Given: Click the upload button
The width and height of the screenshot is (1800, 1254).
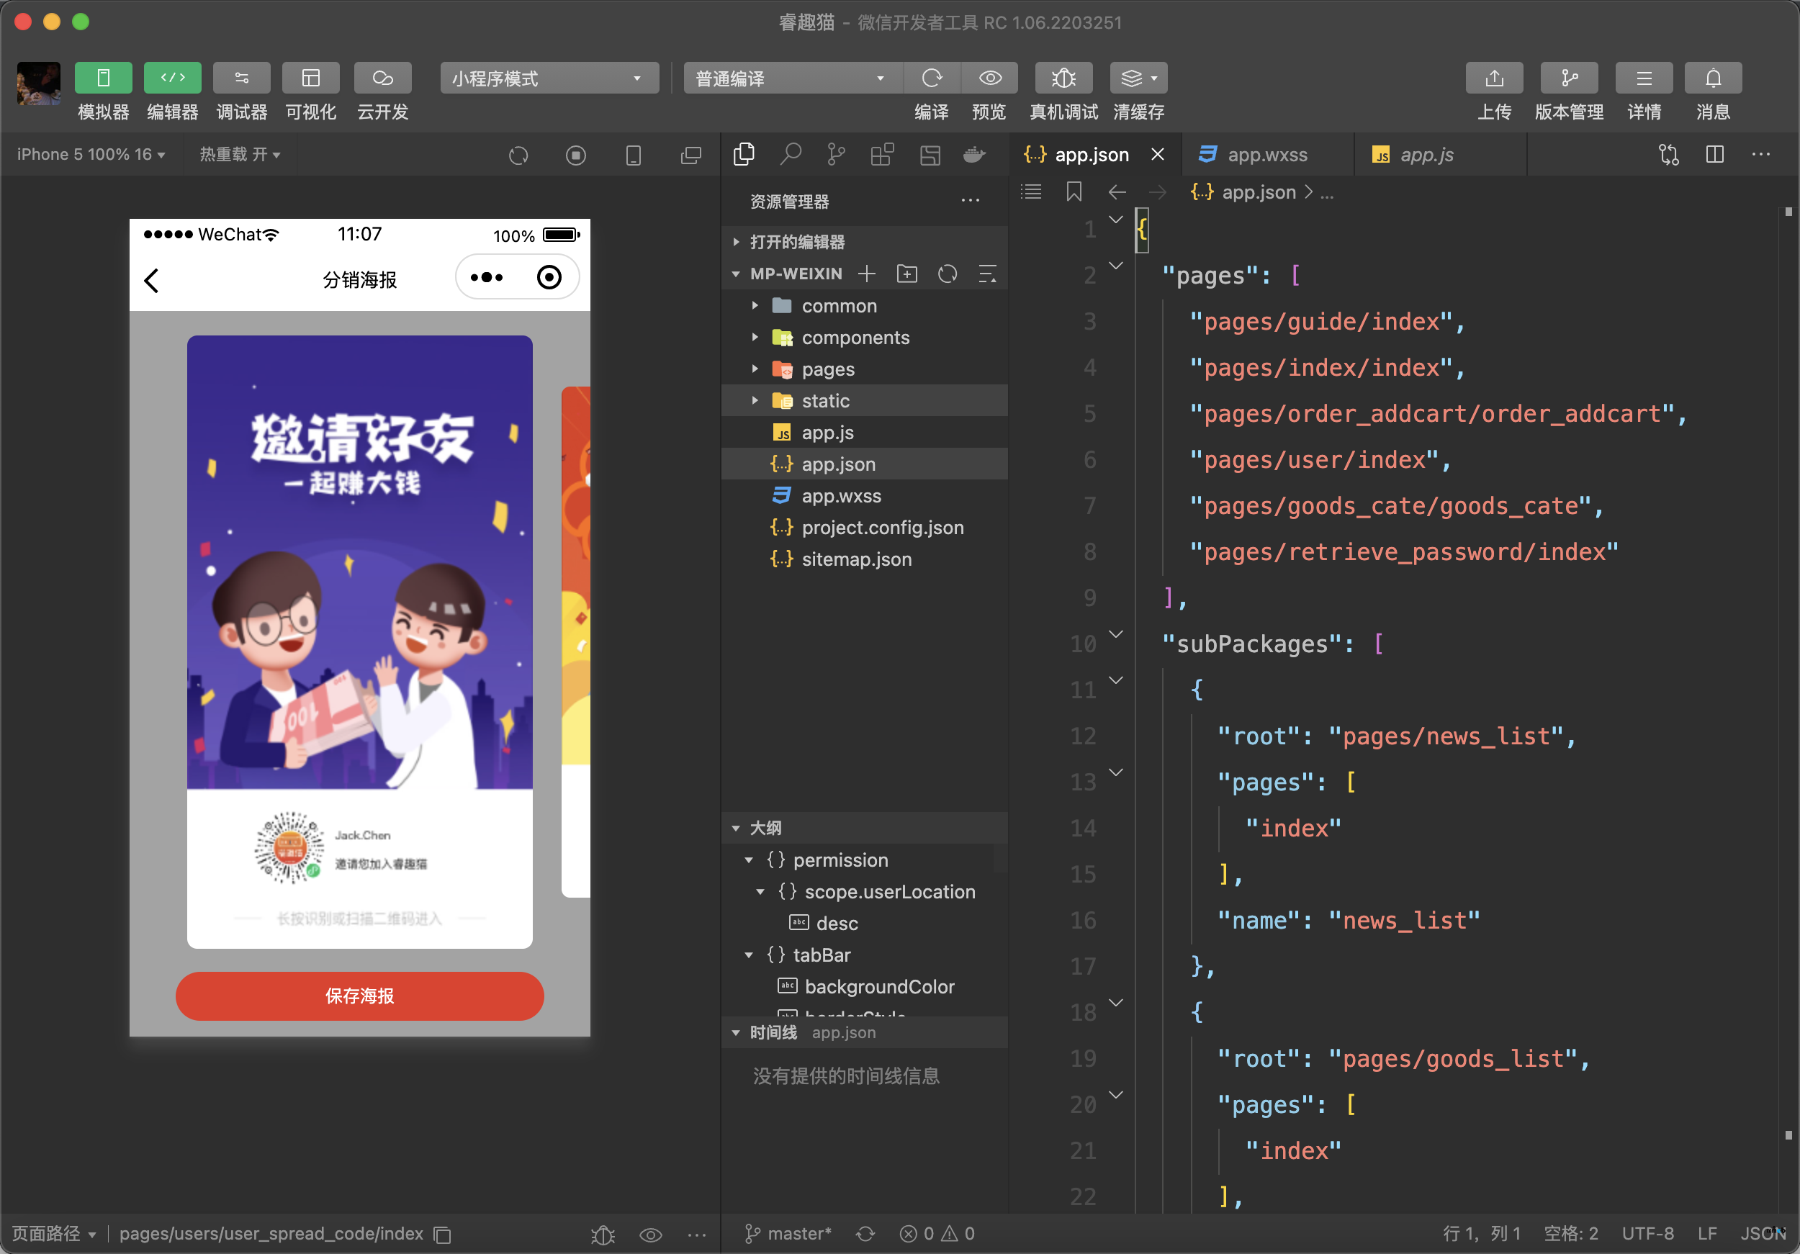Looking at the screenshot, I should [1494, 78].
